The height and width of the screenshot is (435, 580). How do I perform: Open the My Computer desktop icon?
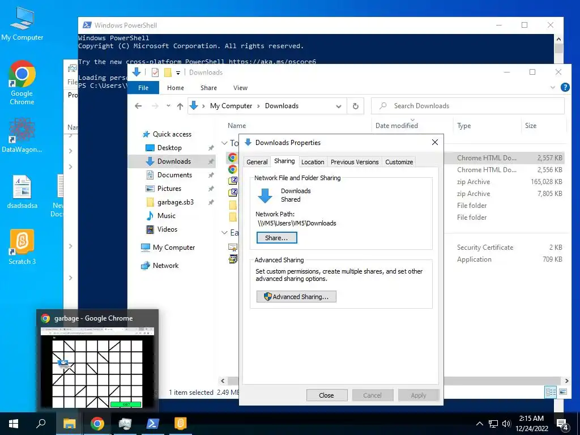22,24
